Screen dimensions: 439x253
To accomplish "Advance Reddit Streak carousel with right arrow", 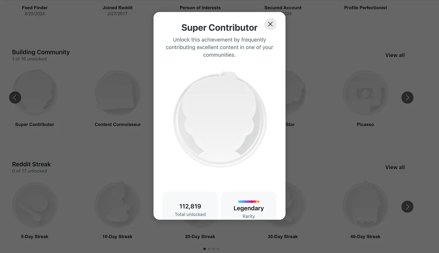I will pyautogui.click(x=407, y=207).
